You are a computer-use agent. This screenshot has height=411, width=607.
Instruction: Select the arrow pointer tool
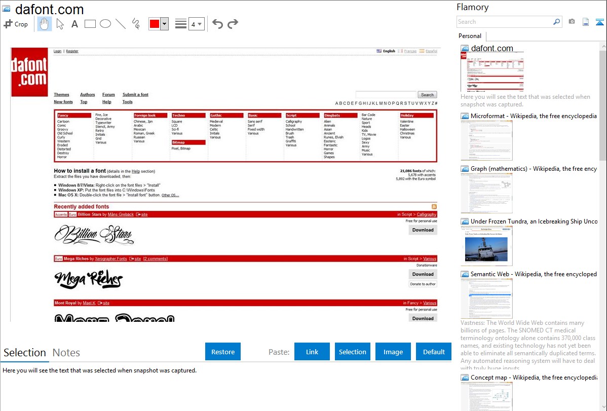(60, 24)
